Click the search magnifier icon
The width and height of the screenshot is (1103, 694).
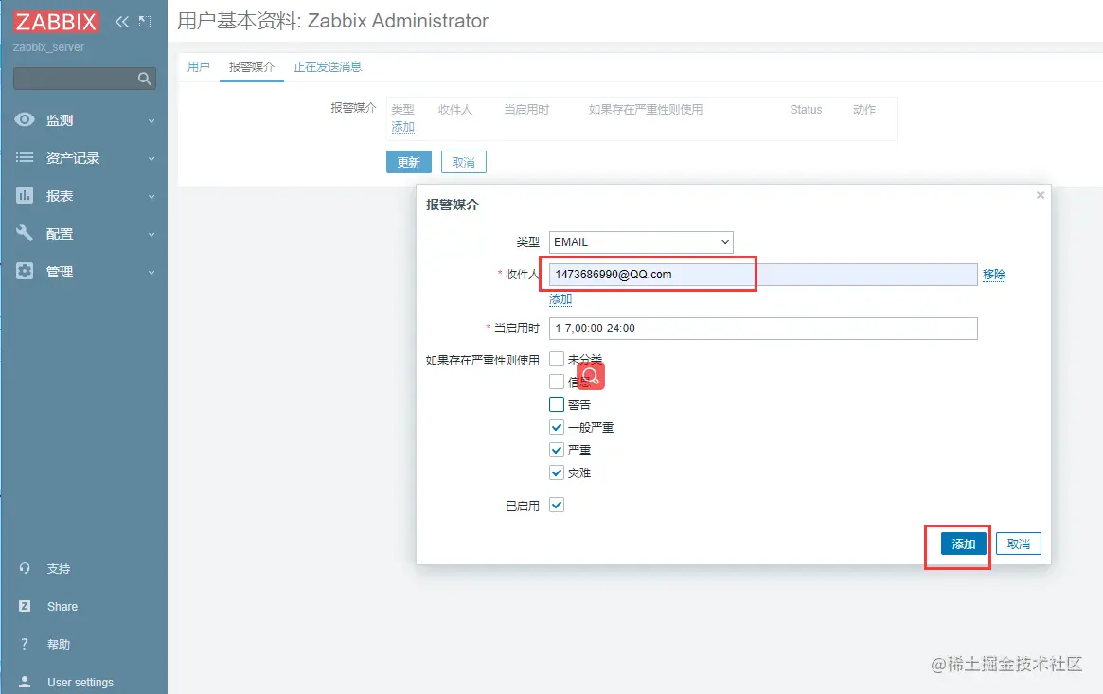coord(144,79)
